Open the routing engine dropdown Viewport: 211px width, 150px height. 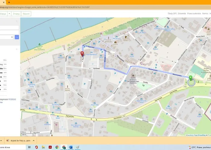(7, 37)
